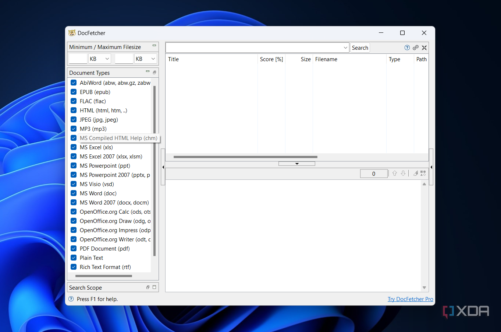Go to previous occurrence with up arrow
Image resolution: width=501 pixels, height=332 pixels.
pyautogui.click(x=394, y=173)
